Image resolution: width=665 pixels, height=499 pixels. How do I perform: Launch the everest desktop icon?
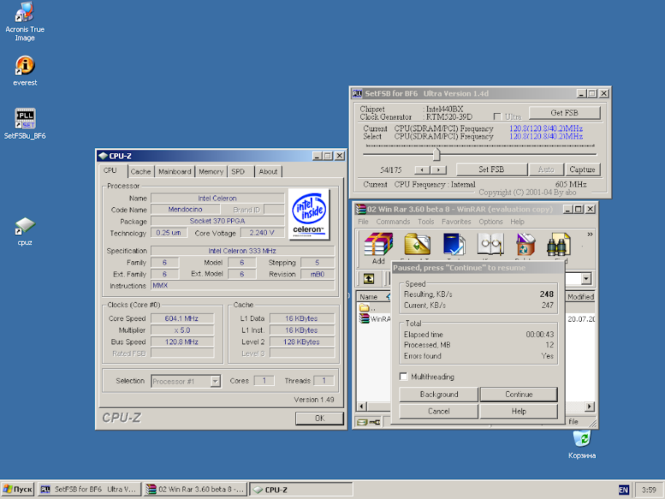25,71
